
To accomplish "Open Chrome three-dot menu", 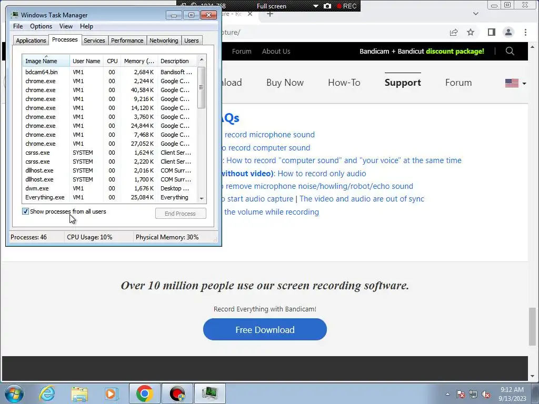I will click(x=525, y=32).
